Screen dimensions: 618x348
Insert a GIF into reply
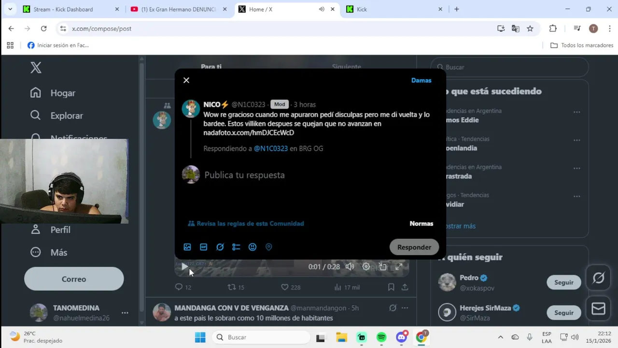click(x=204, y=247)
